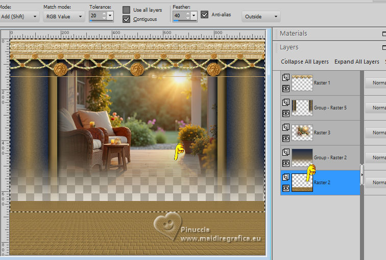Decrease Tolerance with the down spinner
Image resolution: width=386 pixels, height=260 pixels.
(104, 18)
